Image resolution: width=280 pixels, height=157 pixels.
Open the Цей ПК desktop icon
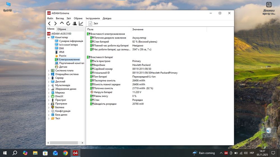click(x=8, y=7)
